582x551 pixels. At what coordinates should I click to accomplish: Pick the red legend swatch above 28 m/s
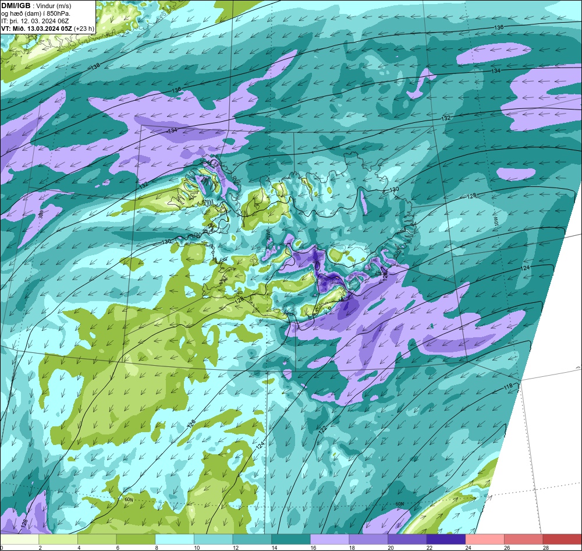click(x=562, y=539)
